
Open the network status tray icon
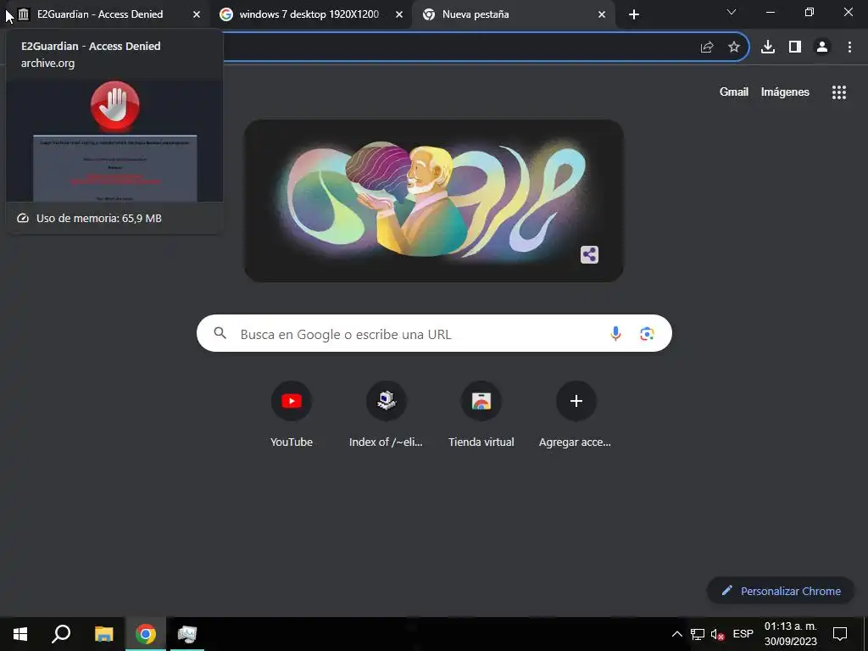[698, 634]
